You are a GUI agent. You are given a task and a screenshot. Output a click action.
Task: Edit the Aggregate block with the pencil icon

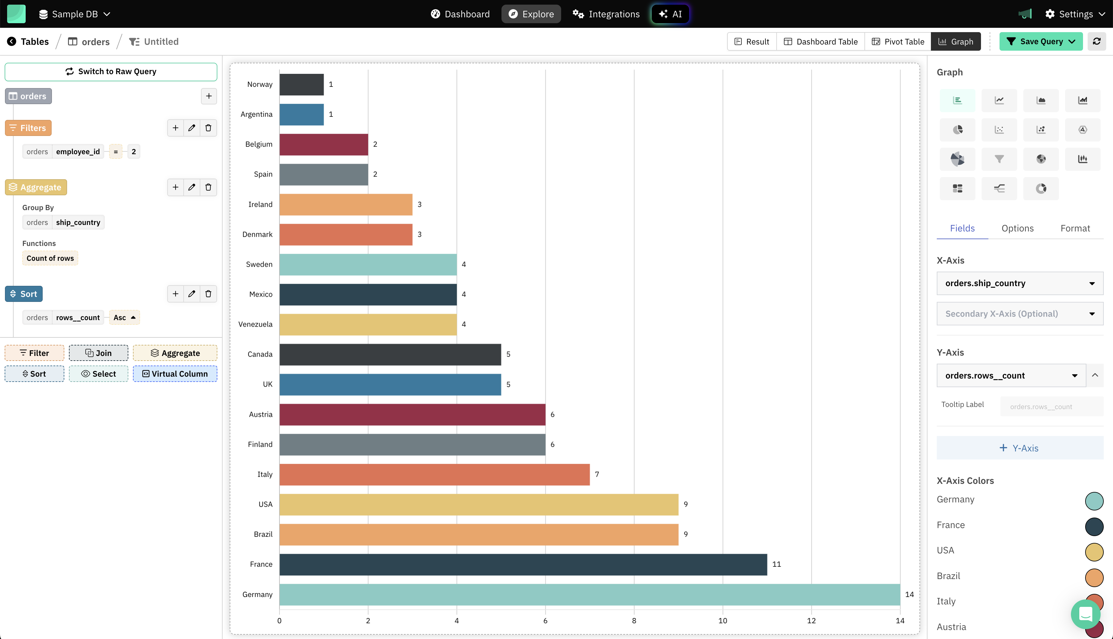click(x=191, y=187)
